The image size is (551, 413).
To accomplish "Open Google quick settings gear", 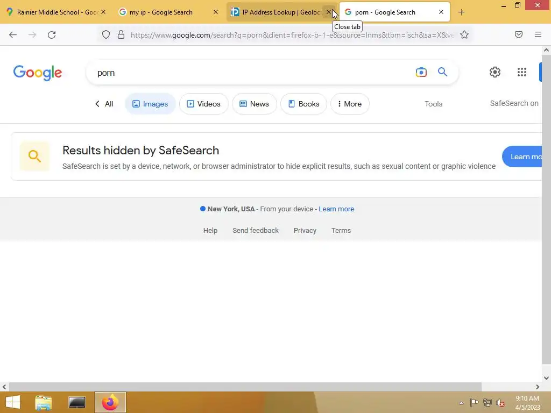I will coord(495,72).
